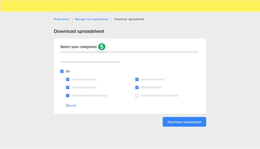Go to Manage from spreadsheet breadcrumb
This screenshot has height=149, width=260.
(92, 19)
